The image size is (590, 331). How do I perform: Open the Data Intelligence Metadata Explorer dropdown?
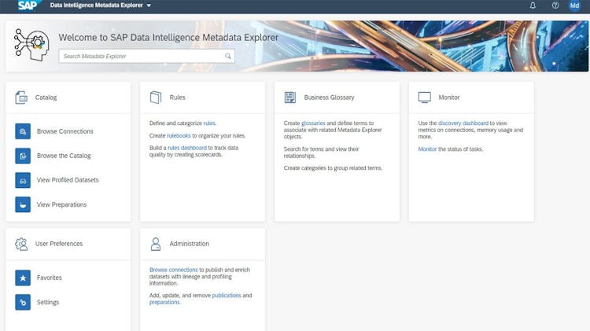click(x=101, y=6)
